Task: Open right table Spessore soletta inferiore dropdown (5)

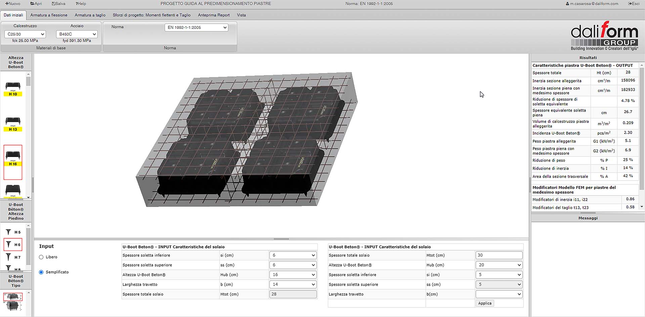Action: pos(499,275)
